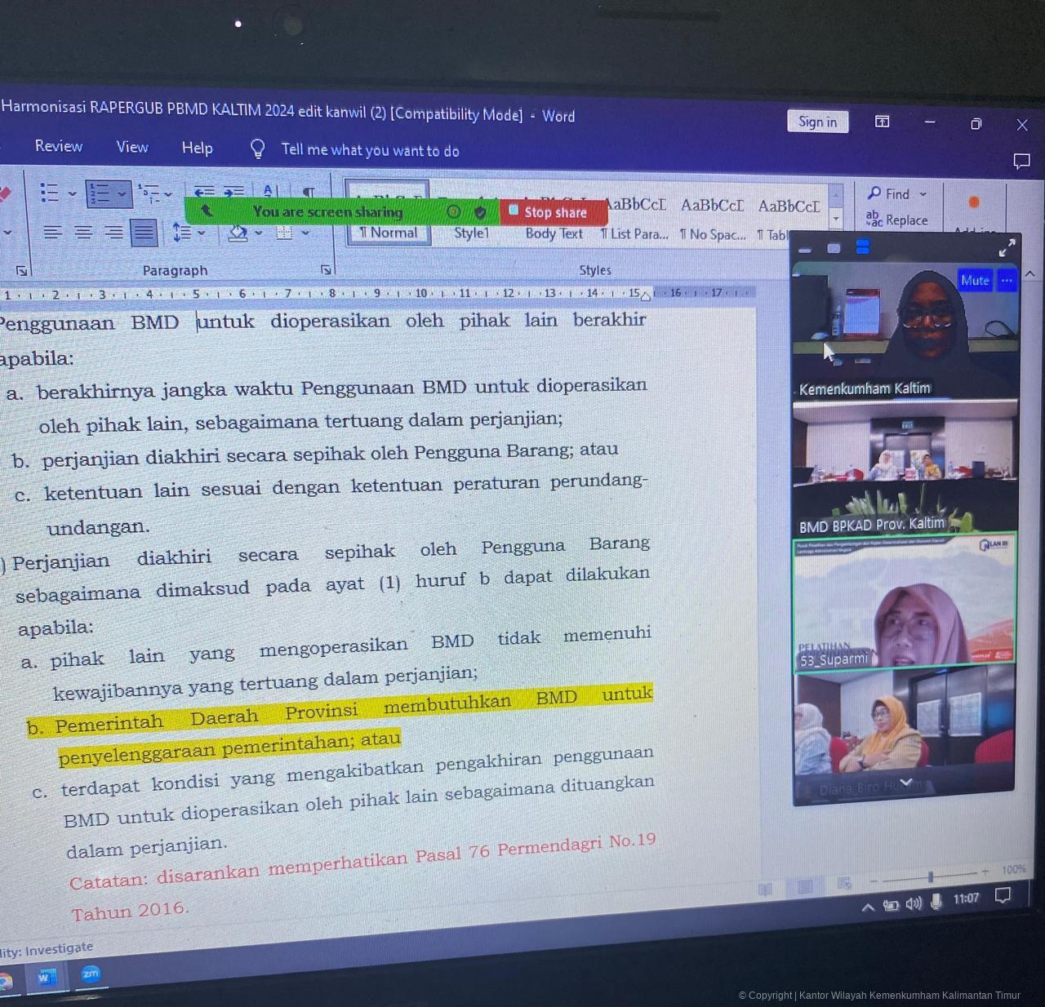Image resolution: width=1045 pixels, height=1007 pixels.
Task: Switch Zoom panel to single video view
Action: (834, 248)
